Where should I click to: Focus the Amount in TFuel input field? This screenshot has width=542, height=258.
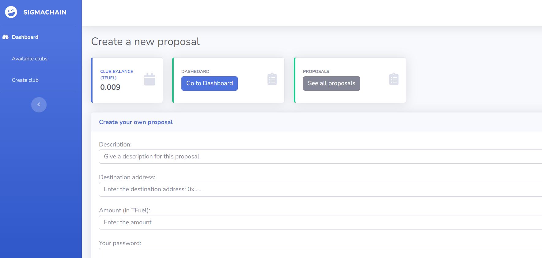[319, 222]
